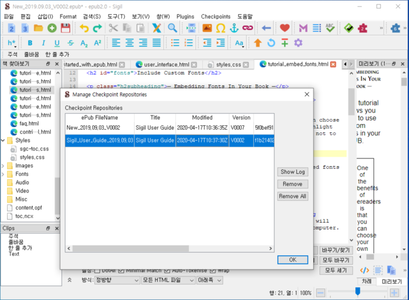The image size is (409, 300).
Task: Click the Validate green checkmark icon
Action: click(x=349, y=28)
